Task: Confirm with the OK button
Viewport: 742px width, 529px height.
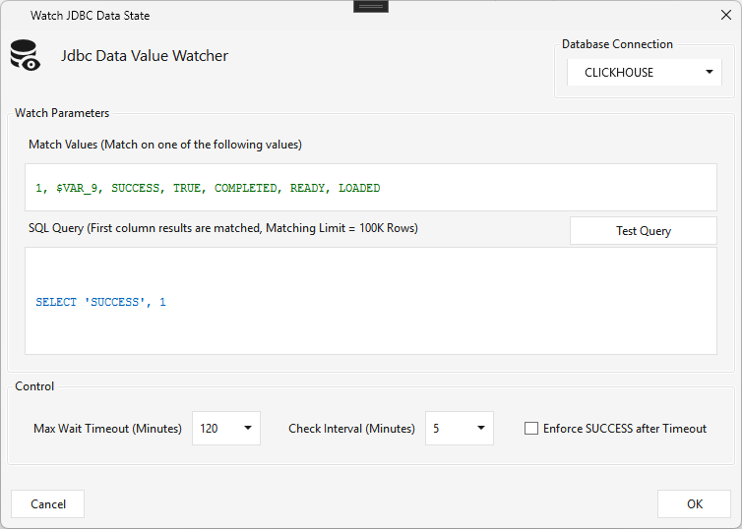Action: pyautogui.click(x=694, y=504)
